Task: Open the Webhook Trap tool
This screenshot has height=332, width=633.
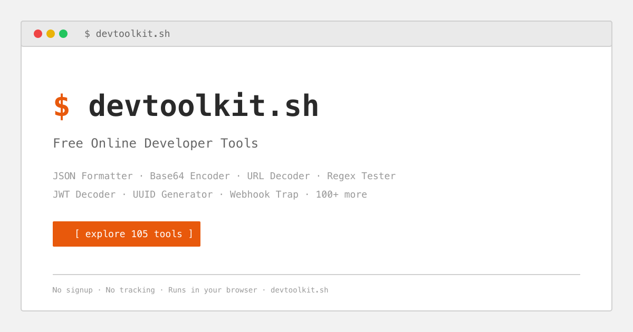Action: point(264,194)
